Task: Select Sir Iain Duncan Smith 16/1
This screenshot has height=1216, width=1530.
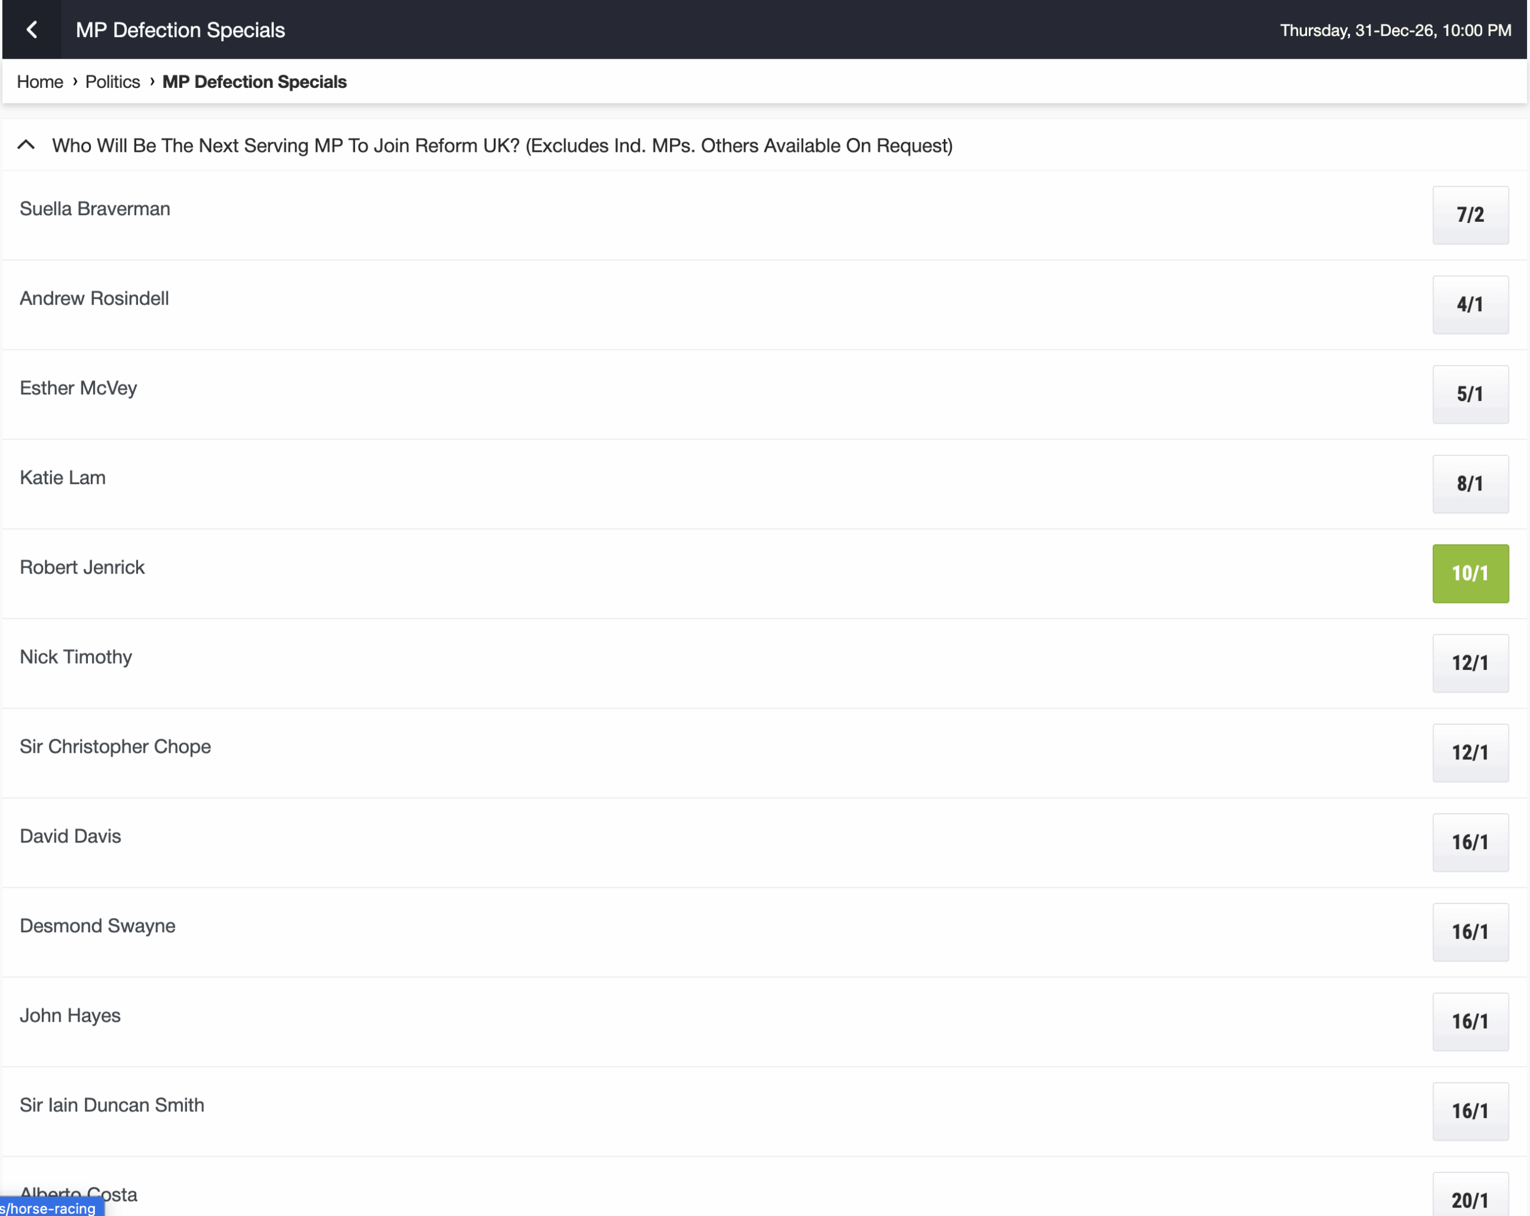Action: point(1470,1111)
